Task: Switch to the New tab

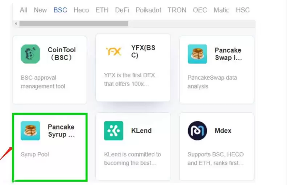Action: coord(40,10)
